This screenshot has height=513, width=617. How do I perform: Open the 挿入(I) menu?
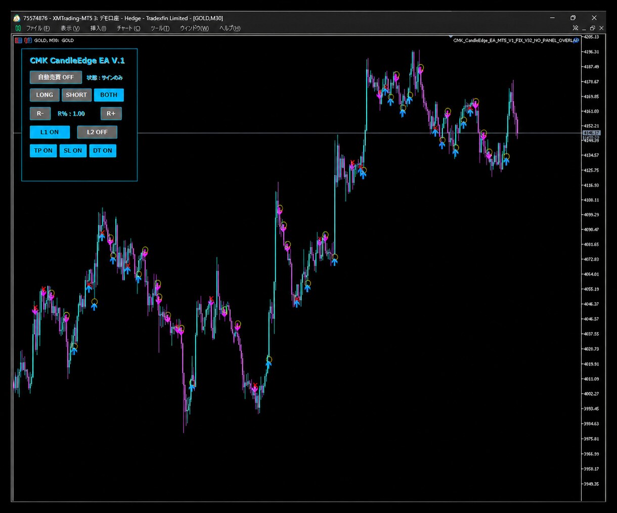[x=98, y=28]
